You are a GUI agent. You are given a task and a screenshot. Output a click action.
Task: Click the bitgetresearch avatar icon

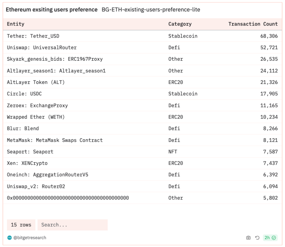(x=9, y=238)
